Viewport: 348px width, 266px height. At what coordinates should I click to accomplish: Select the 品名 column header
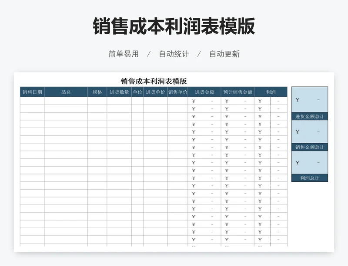tap(66, 92)
